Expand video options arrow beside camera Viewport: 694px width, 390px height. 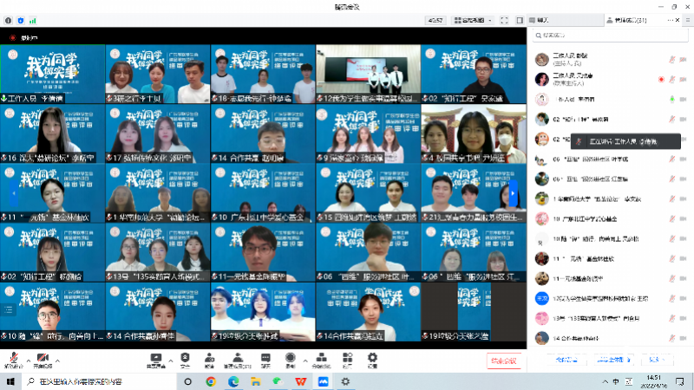pyautogui.click(x=58, y=358)
